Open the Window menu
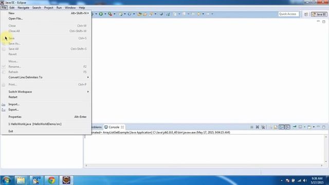 [70, 8]
